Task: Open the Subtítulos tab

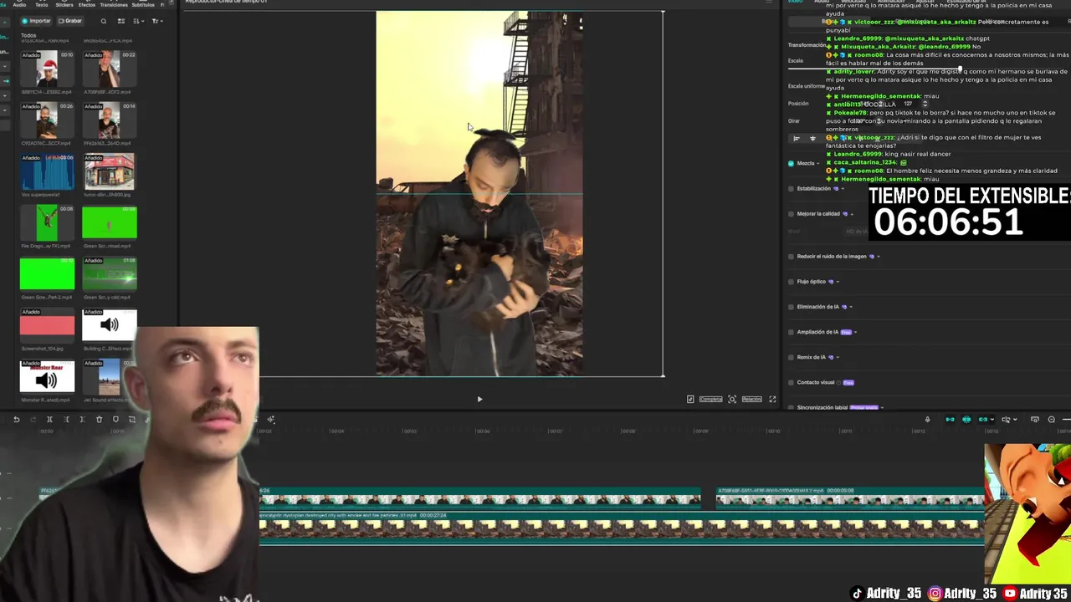Action: point(143,4)
